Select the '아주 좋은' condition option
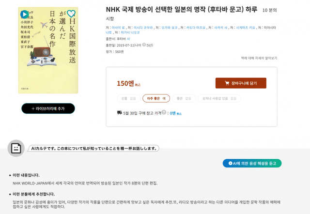This screenshot has width=310, height=214. pos(156,98)
